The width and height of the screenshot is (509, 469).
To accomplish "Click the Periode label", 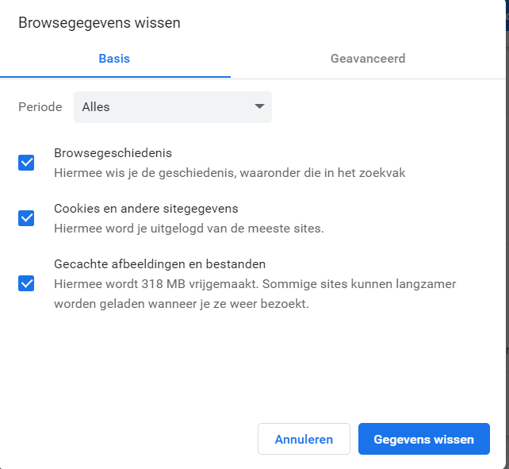I will tap(40, 107).
